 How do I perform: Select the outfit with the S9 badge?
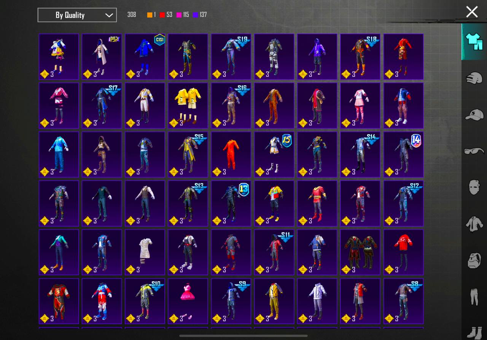tap(231, 301)
